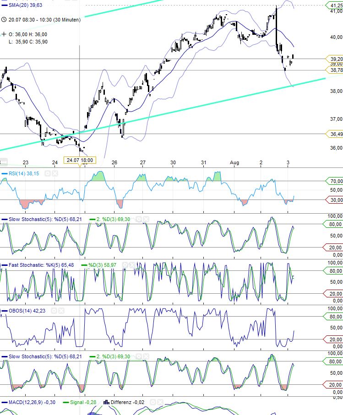Remove the MACD indicator panel
This screenshot has width=343, height=415.
pos(160,402)
